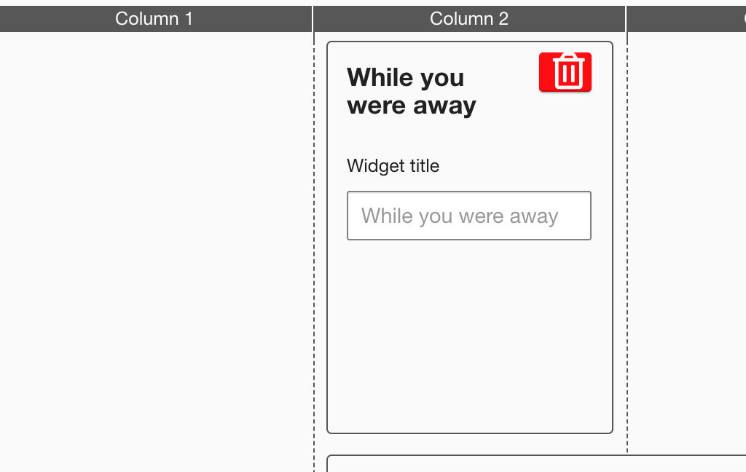The image size is (746, 472).
Task: Click blank space inside the widget card
Action: tap(469, 335)
